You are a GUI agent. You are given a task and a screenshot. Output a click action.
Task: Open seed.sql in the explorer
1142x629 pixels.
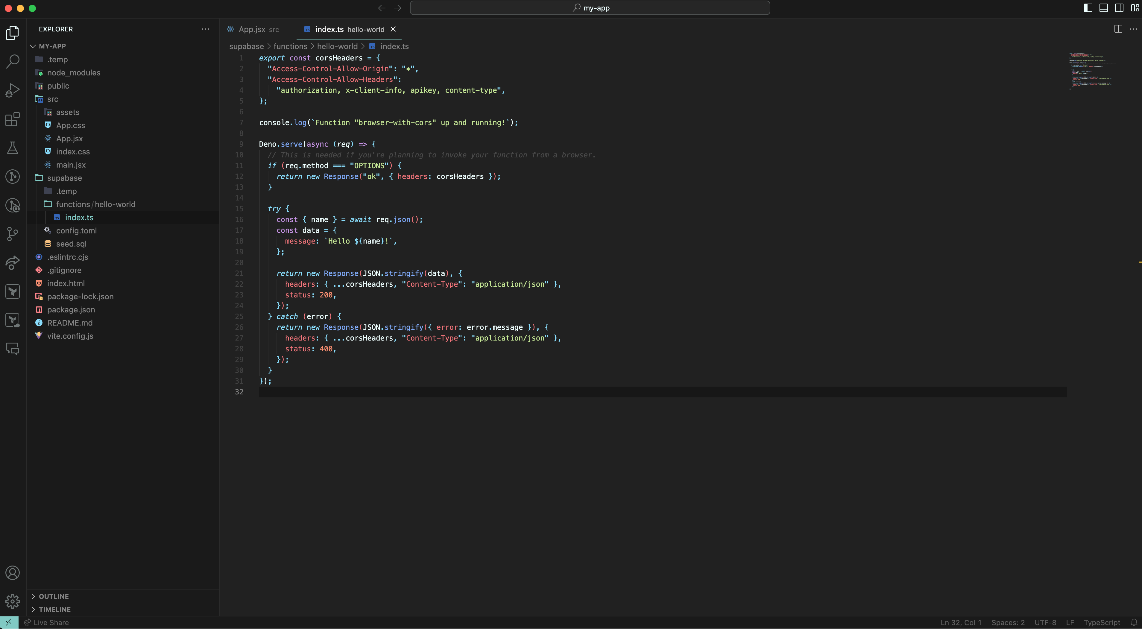[x=123, y=244]
